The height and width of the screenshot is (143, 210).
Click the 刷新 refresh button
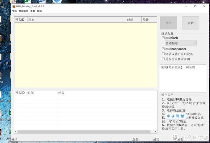190,23
